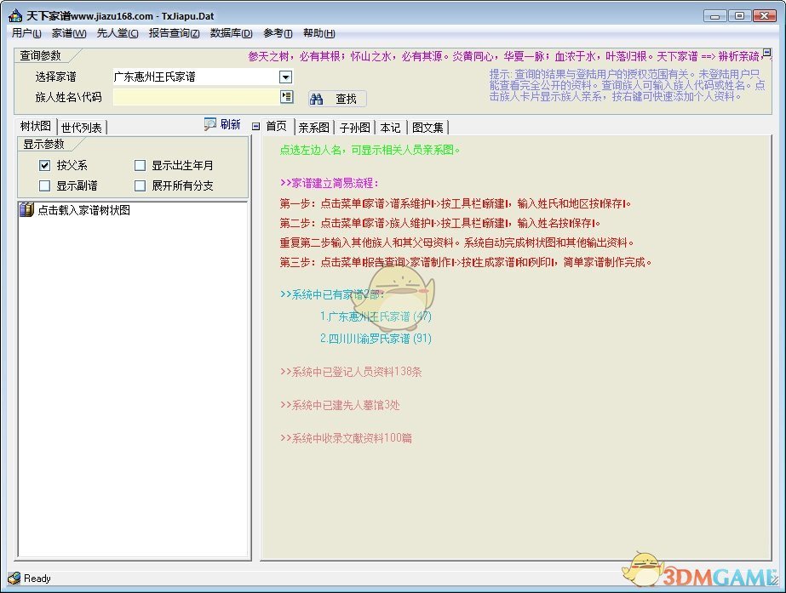This screenshot has width=786, height=593.
Task: Switch to the 子孙图 tab
Action: point(355,128)
